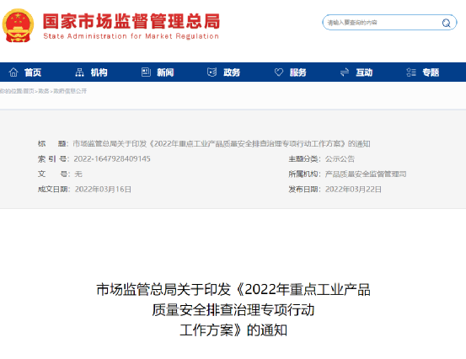The height and width of the screenshot is (359, 466).
Task: Follow the 政府信息公开 breadcrumb link
Action: coord(70,91)
